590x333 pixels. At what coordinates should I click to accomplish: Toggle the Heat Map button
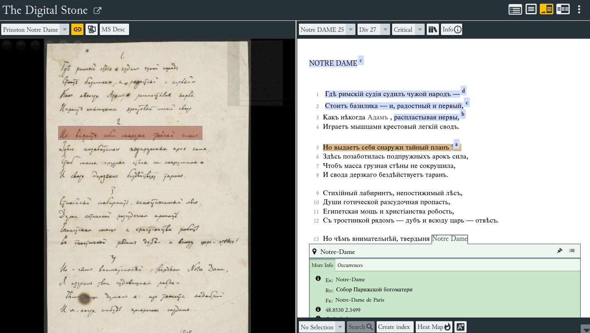click(x=434, y=327)
